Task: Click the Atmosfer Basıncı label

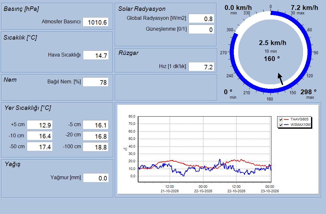Action: coord(61,22)
